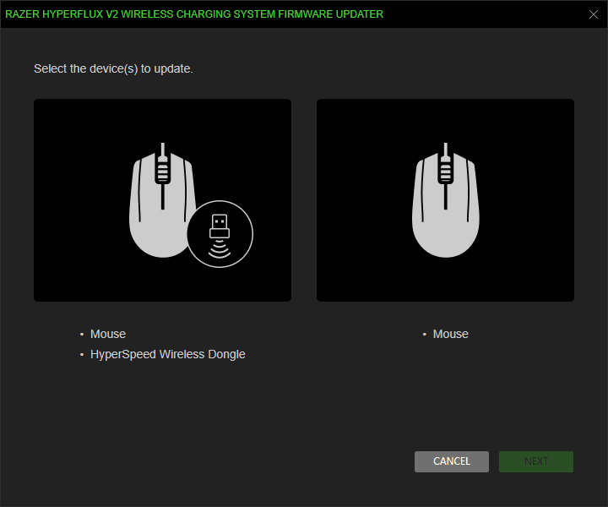
Task: Click the 'Select the device(s) to update.' text
Action: tap(113, 68)
